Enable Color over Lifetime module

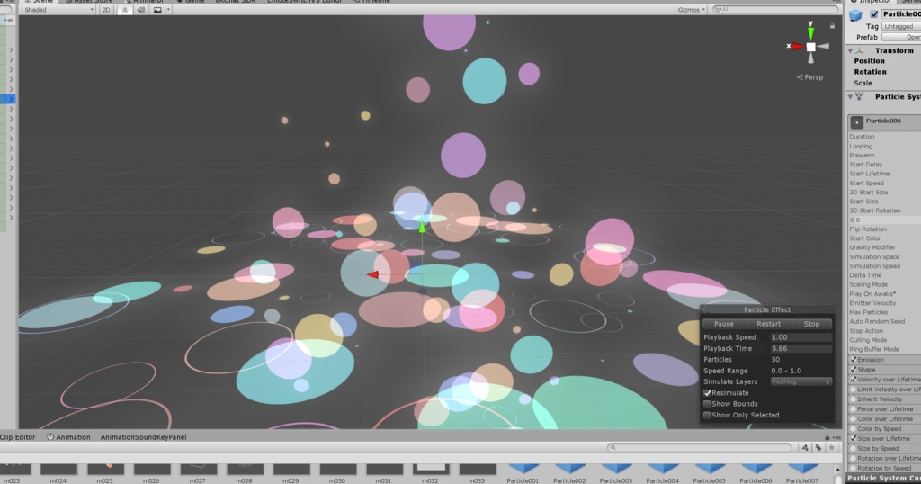pos(854,419)
